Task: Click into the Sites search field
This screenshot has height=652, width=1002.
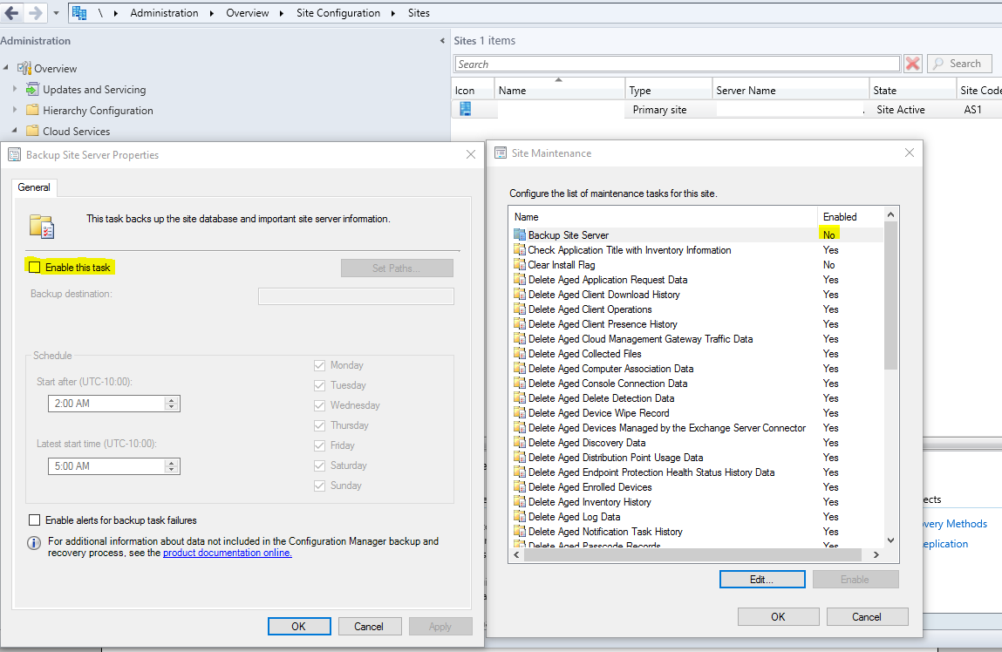Action: point(677,64)
